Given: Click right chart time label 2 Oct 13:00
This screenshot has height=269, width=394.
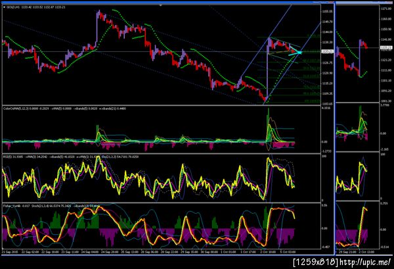Looking at the screenshot, I should (366, 252).
